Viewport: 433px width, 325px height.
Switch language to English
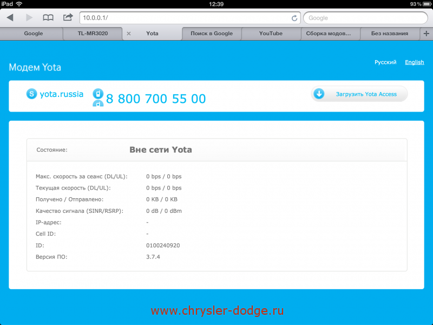415,62
